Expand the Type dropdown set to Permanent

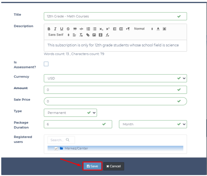70,112
